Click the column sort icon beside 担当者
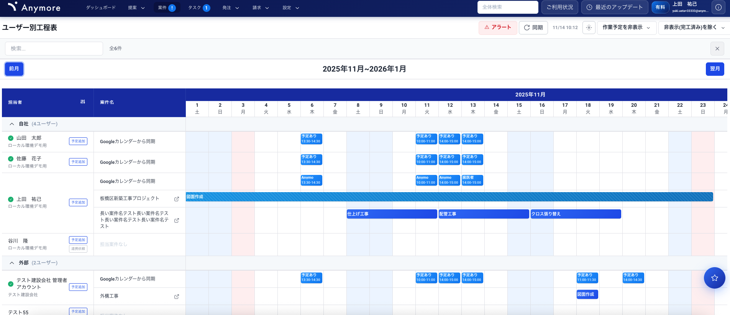 (83, 102)
